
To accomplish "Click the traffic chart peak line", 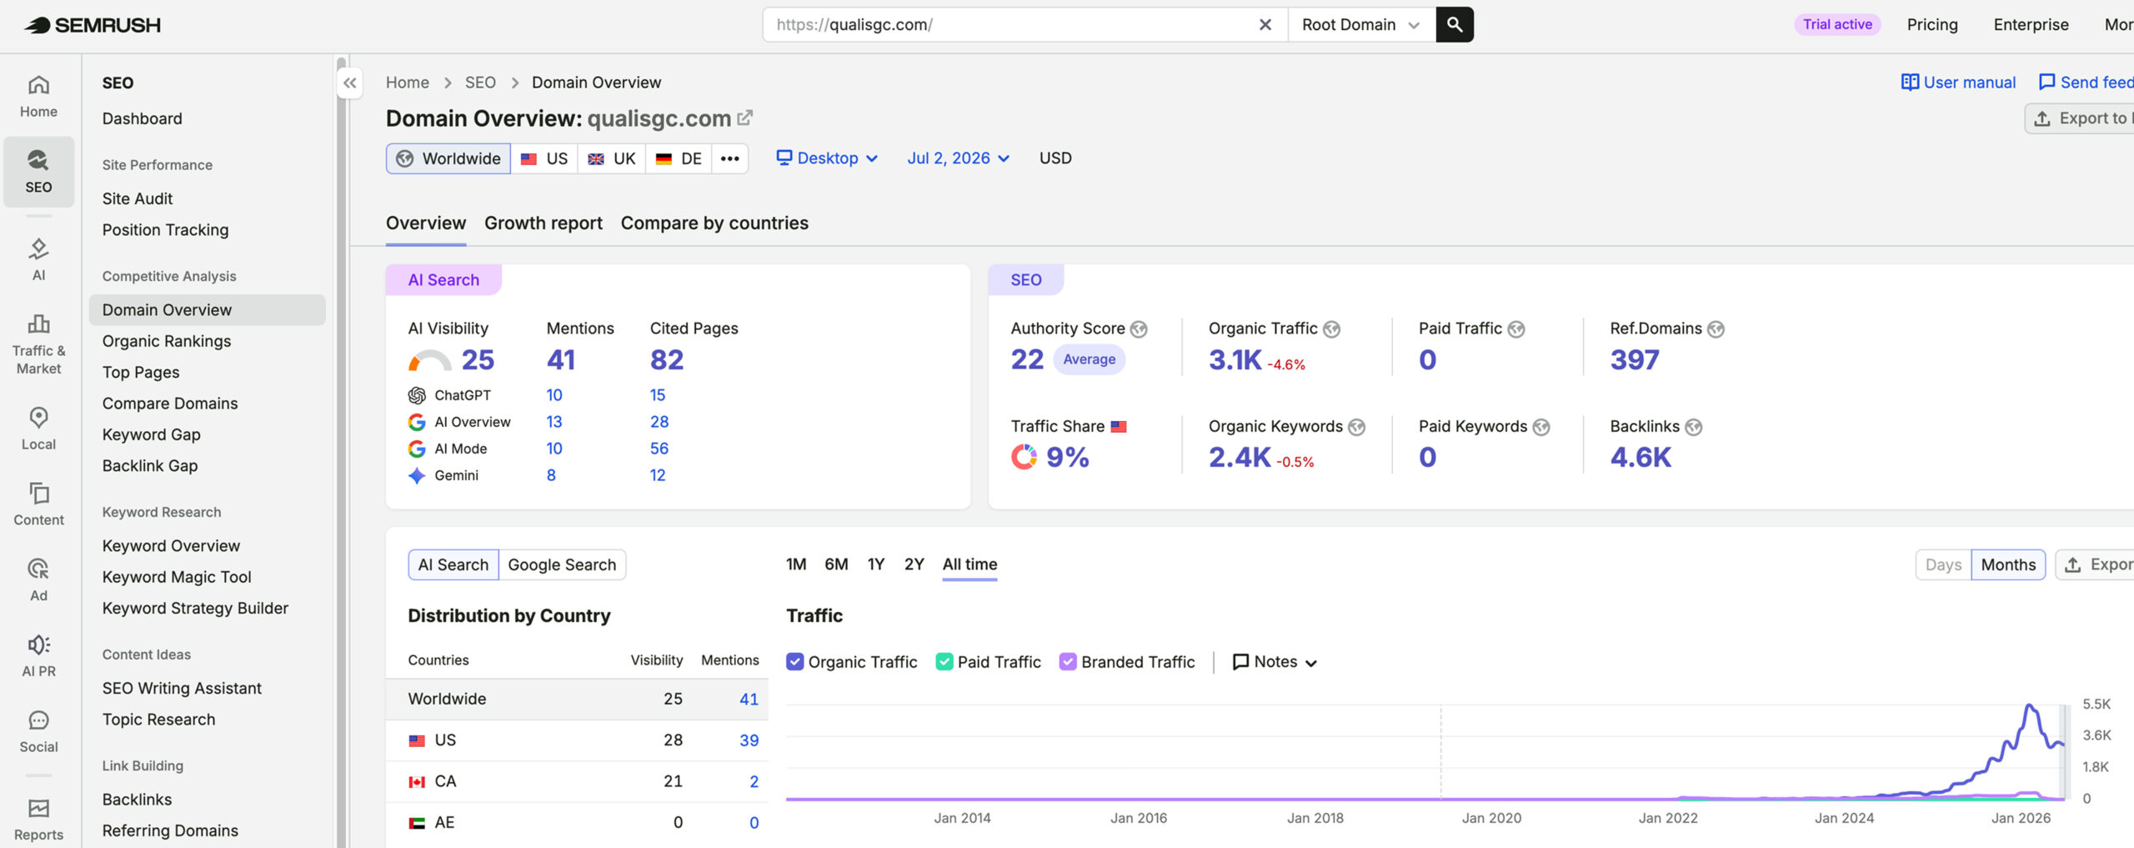I will tap(2029, 707).
